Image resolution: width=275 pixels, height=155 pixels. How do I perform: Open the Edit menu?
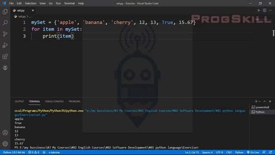(x=19, y=3)
